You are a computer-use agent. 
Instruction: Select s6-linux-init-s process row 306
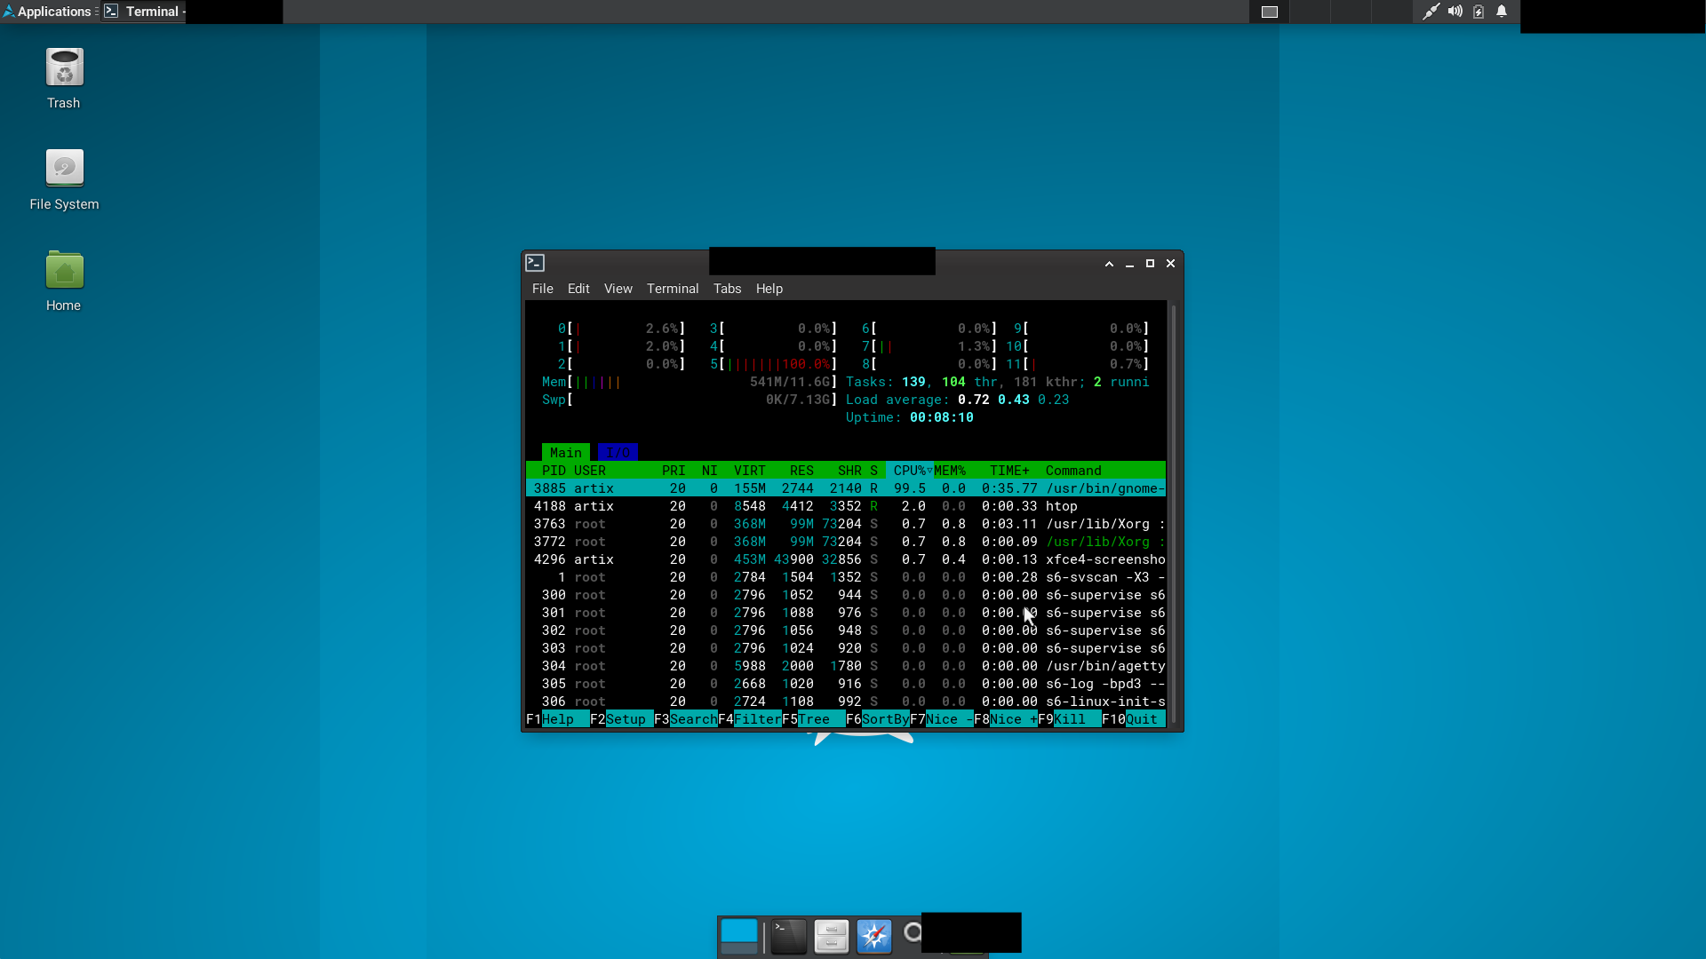pyautogui.click(x=846, y=701)
